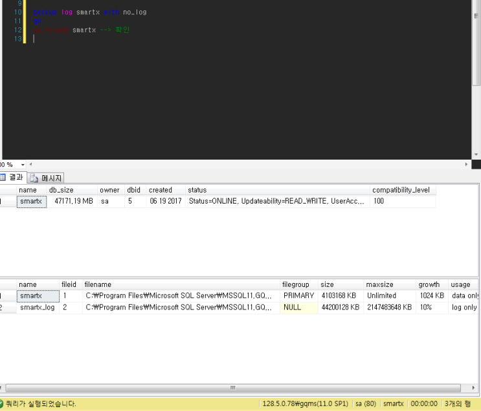The image size is (481, 411).
Task: Select the usage column header
Action: point(464,284)
